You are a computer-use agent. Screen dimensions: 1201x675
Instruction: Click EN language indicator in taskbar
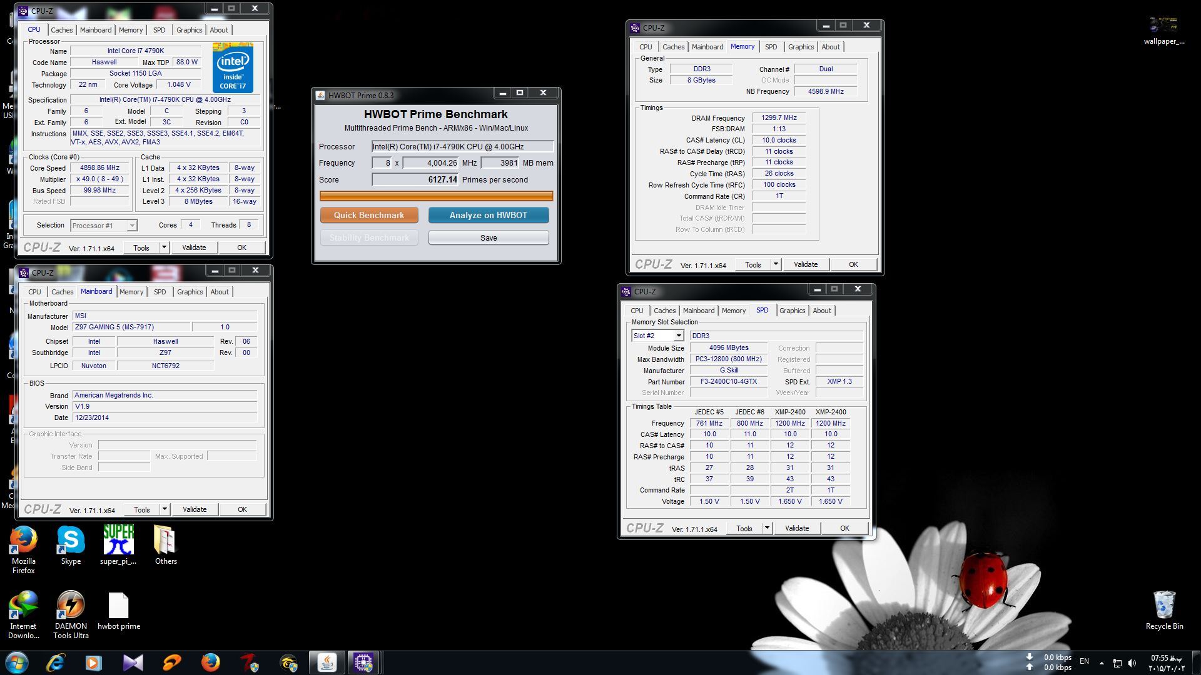1084,661
